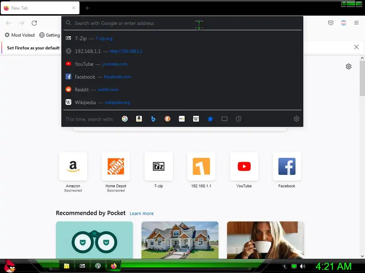Search this time with Wikipedia
Screen dimensions: 365x273
(x=196, y=119)
